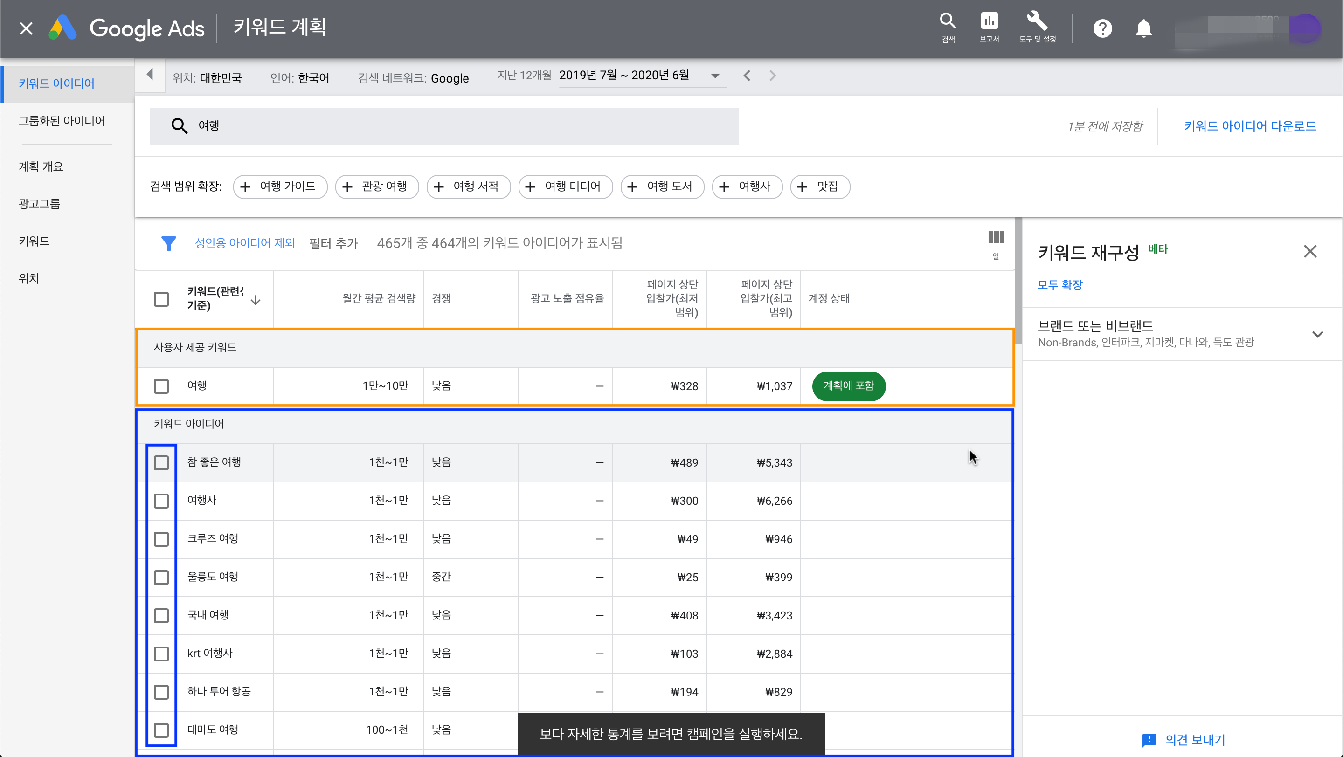Click the search magnifier icon in header
This screenshot has width=1343, height=757.
coord(947,22)
